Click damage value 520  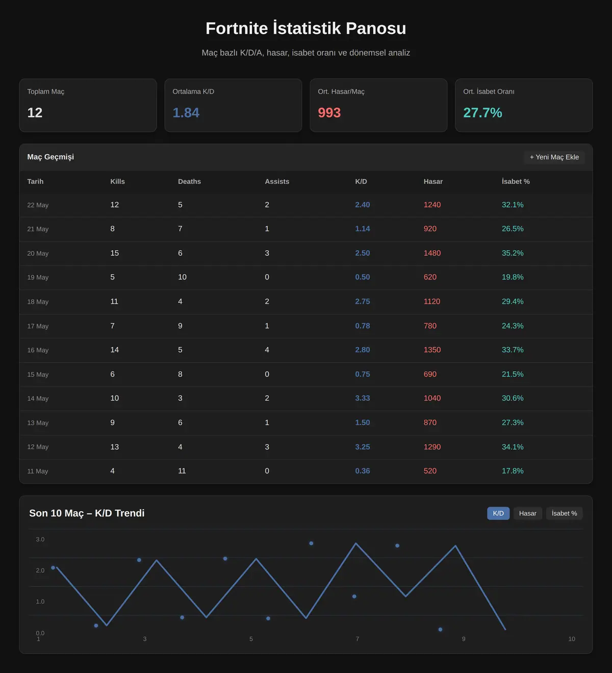click(x=430, y=471)
